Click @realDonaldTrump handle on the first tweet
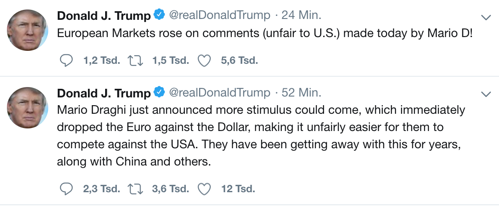This screenshot has width=499, height=206. 219,16
